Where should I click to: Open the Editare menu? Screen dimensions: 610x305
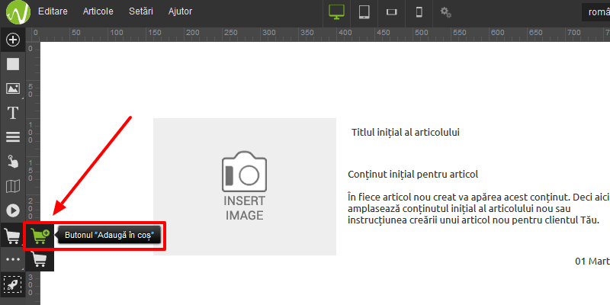[53, 12]
